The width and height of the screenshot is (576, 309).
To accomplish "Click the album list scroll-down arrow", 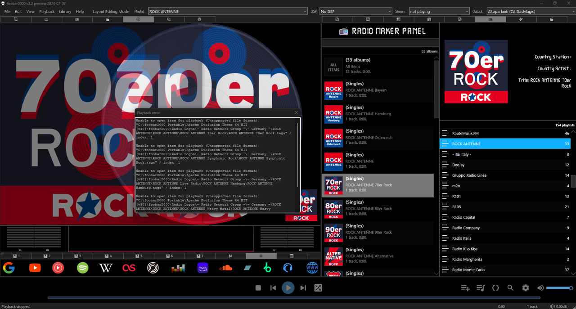I will 436,273.
